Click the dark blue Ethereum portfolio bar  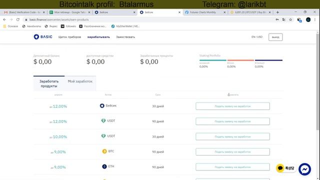coord(268,60)
